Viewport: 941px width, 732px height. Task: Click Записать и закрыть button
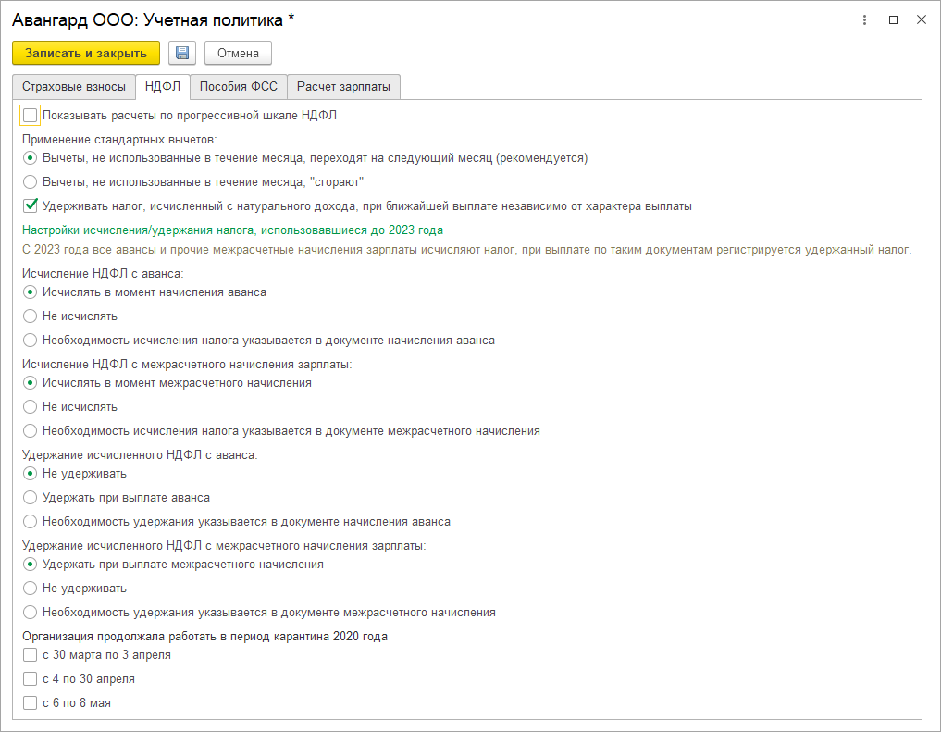tap(86, 53)
